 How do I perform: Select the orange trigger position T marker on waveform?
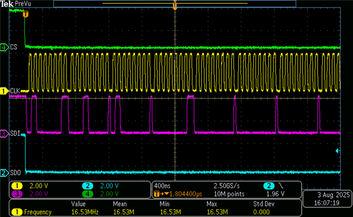click(x=26, y=14)
